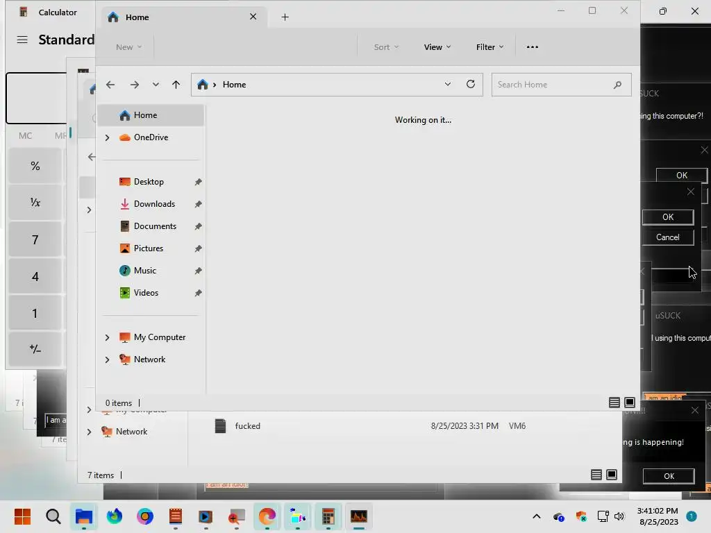711x533 pixels.
Task: Go up one folder level arrow
Action: point(176,85)
